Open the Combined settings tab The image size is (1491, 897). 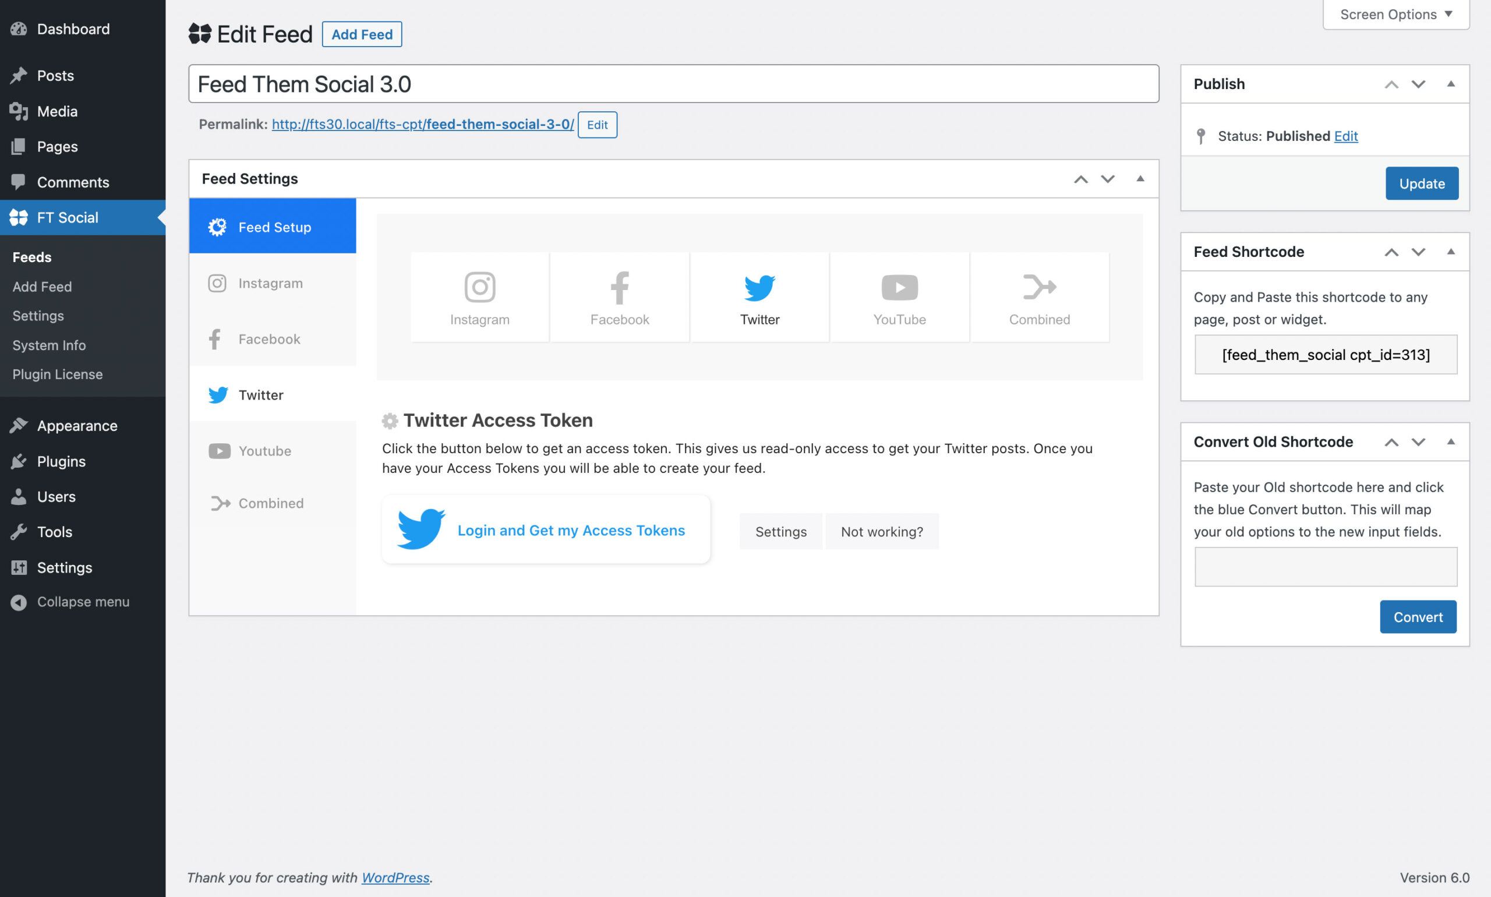(273, 503)
